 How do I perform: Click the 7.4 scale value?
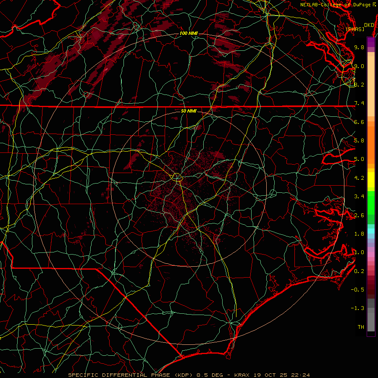(359, 103)
